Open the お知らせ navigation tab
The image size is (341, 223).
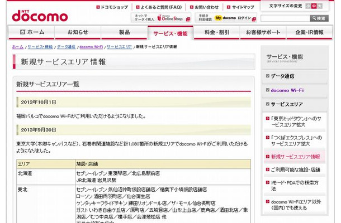[x=78, y=32]
